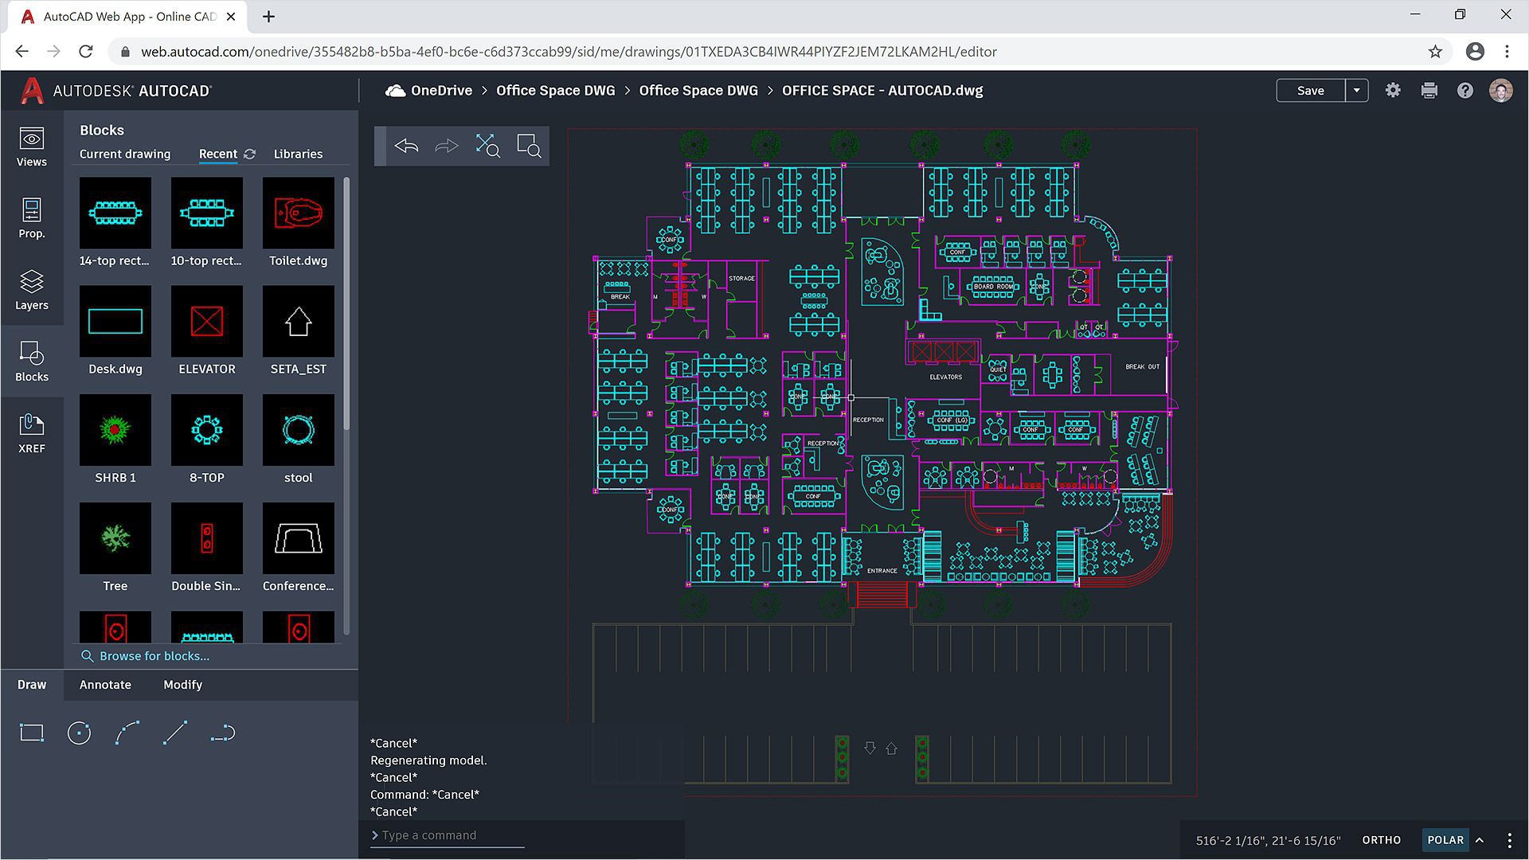The width and height of the screenshot is (1529, 860).
Task: Open the status bar overflow menu
Action: pos(1508,839)
